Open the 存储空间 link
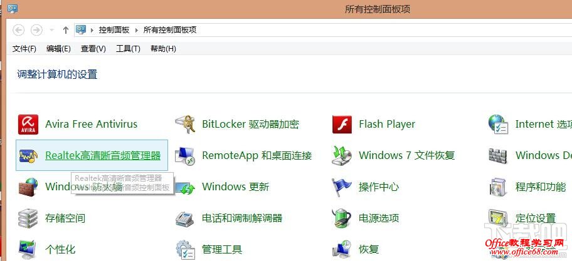Screen dimensions: 572x261 [65, 218]
